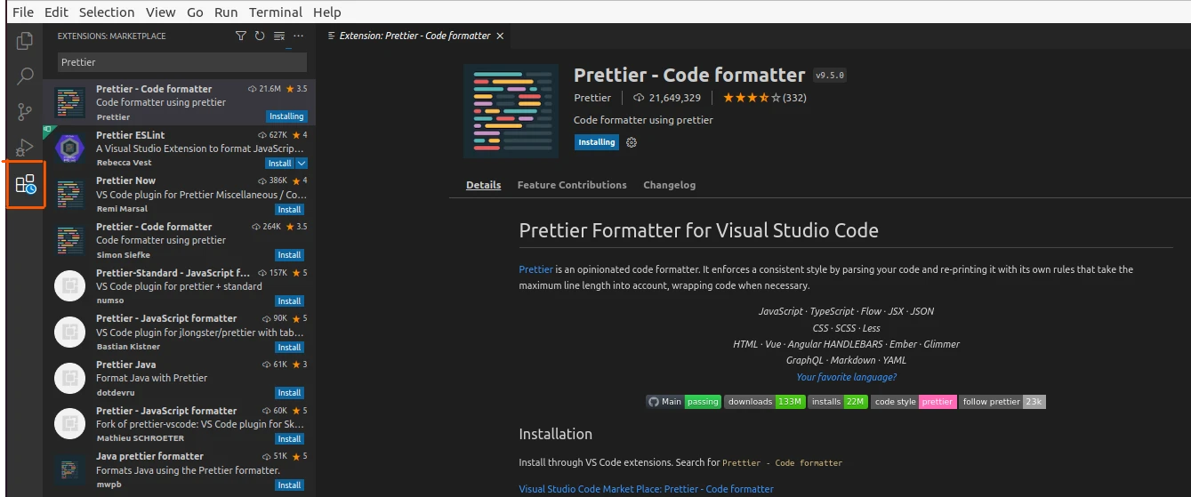Image resolution: width=1191 pixels, height=497 pixels.
Task: Open the File menu
Action: 23,12
